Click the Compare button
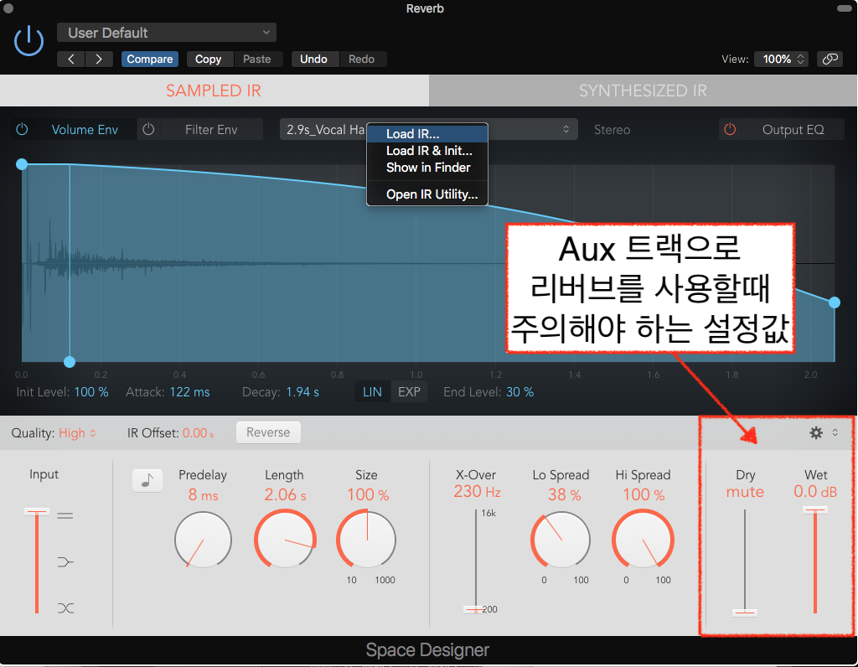Viewport: 858px width, 667px height. pyautogui.click(x=149, y=59)
